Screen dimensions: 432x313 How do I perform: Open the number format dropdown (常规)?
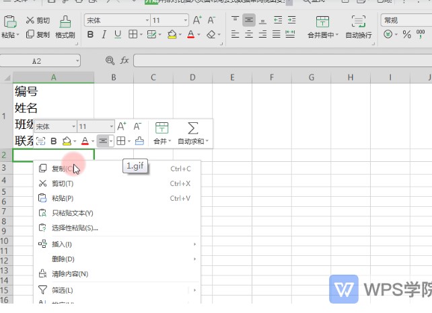[x=406, y=20]
